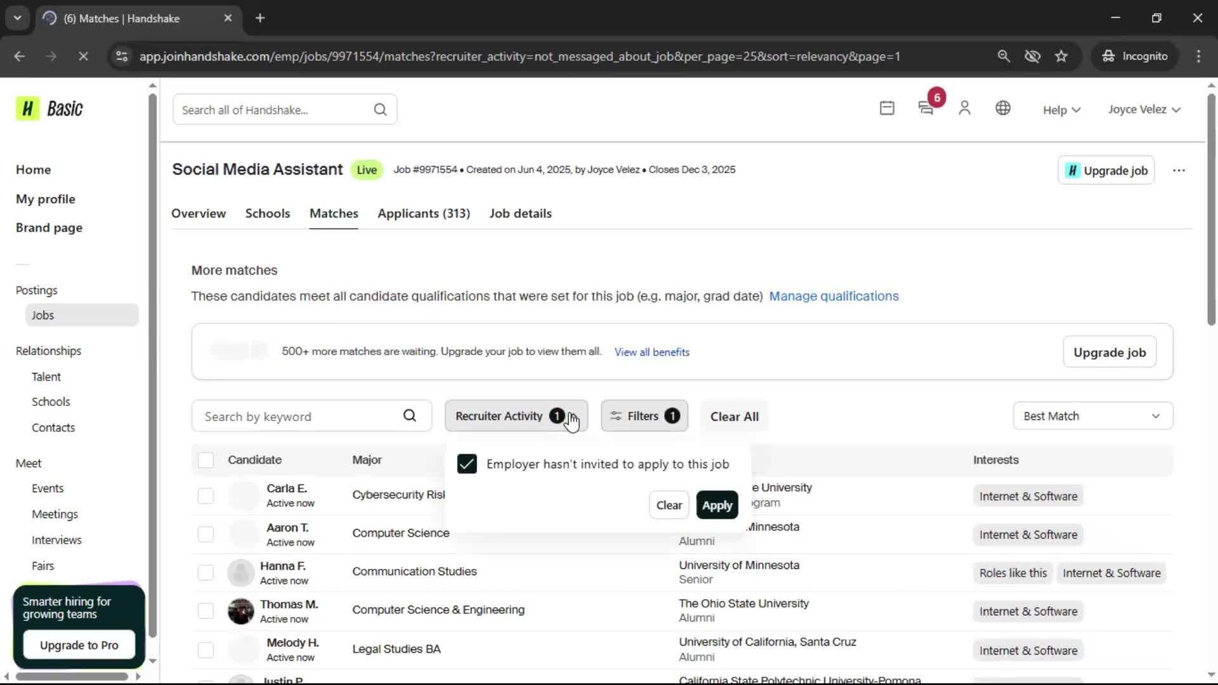Select Jobs under Postings
This screenshot has height=685, width=1218.
point(82,315)
